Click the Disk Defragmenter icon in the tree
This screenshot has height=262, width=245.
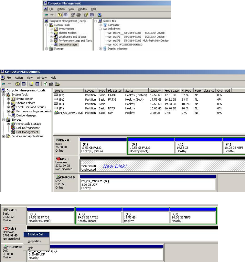point(13,128)
